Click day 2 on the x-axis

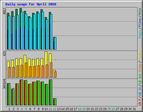pos(13,109)
